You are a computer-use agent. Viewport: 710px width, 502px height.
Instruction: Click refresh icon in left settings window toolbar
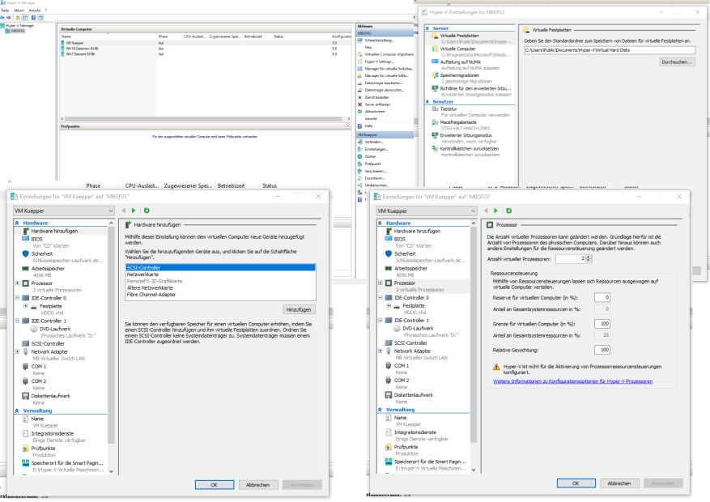click(147, 211)
